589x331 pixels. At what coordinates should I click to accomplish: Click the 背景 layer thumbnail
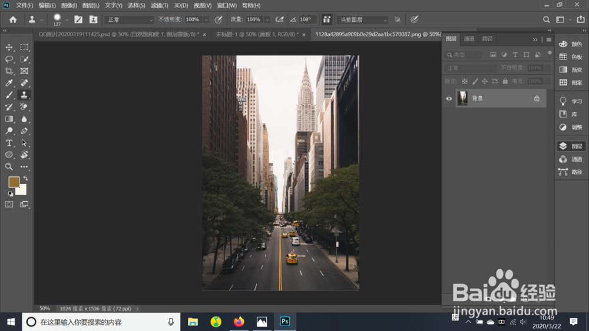(463, 98)
